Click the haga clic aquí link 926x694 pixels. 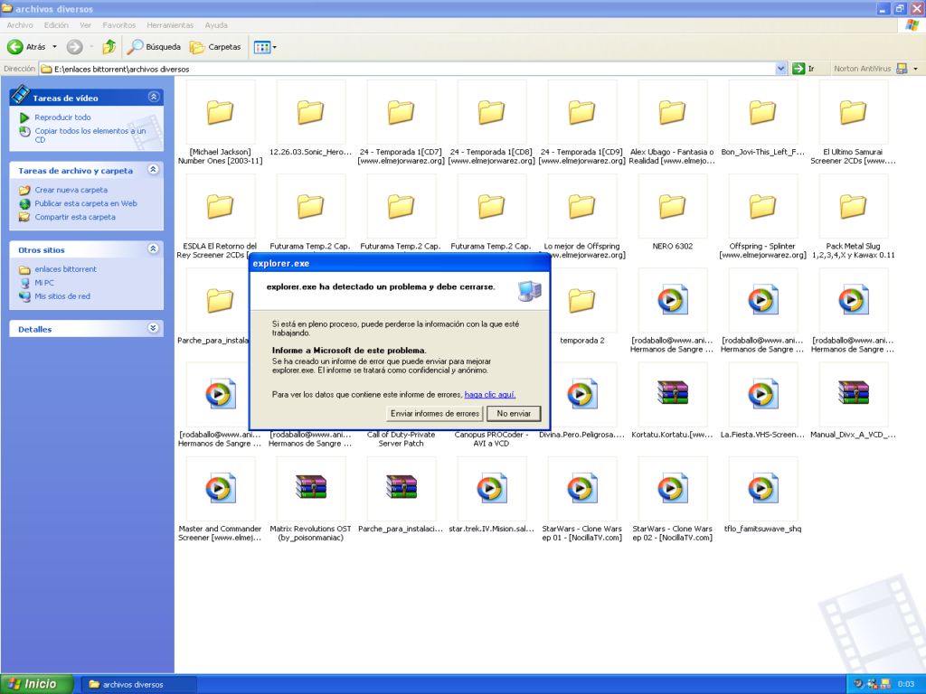click(490, 394)
